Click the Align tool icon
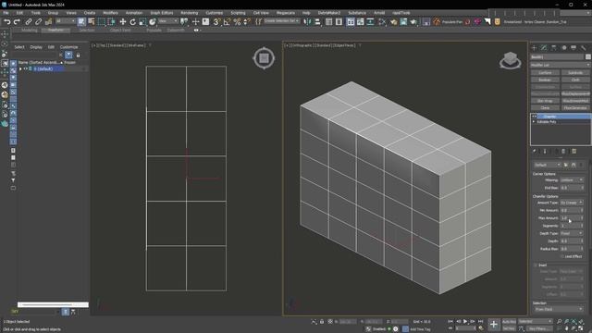Image resolution: width=592 pixels, height=333 pixels. [x=317, y=22]
